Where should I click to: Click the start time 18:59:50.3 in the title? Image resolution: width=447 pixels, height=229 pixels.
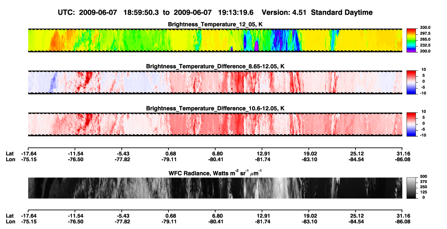coord(141,12)
